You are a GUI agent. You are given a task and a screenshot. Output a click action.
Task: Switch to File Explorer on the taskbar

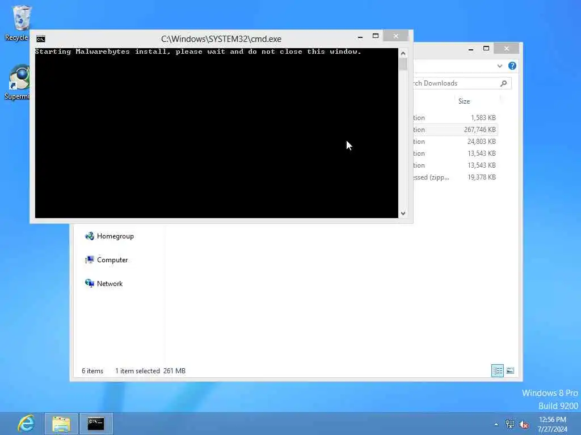[x=61, y=424]
